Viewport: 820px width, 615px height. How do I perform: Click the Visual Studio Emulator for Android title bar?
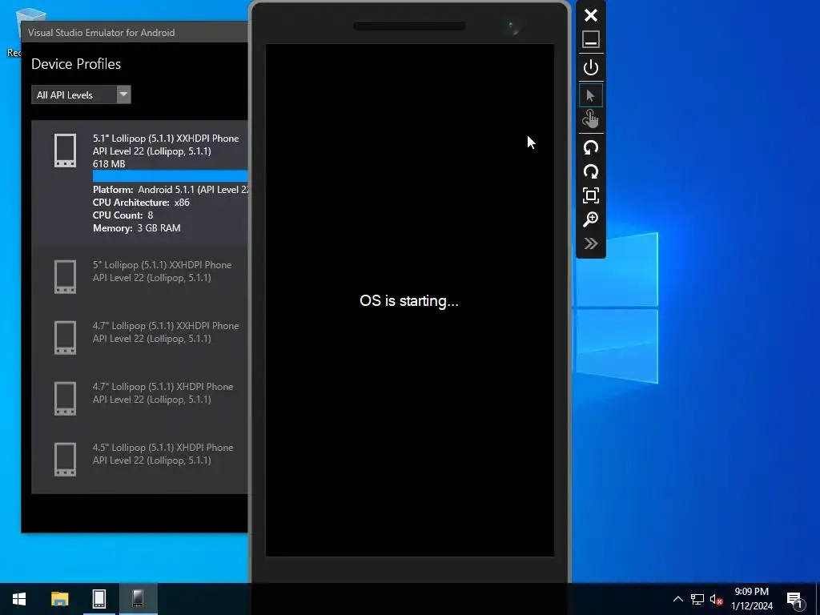pos(135,32)
